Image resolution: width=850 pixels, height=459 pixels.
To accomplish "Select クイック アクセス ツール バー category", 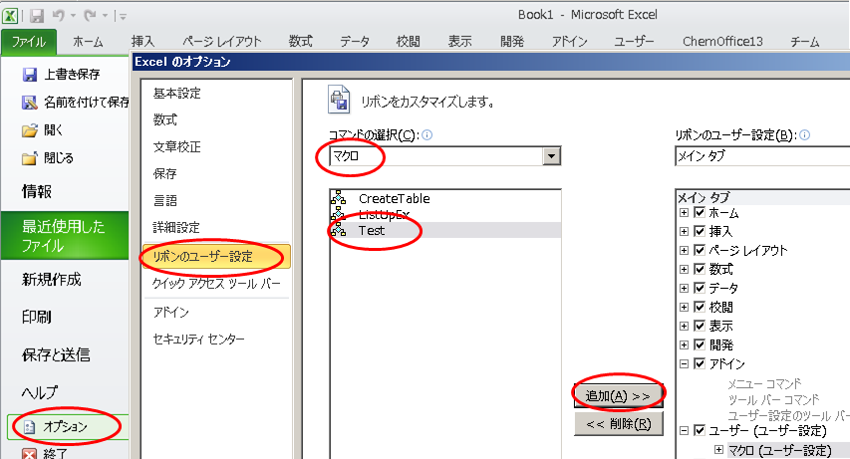I will [216, 284].
